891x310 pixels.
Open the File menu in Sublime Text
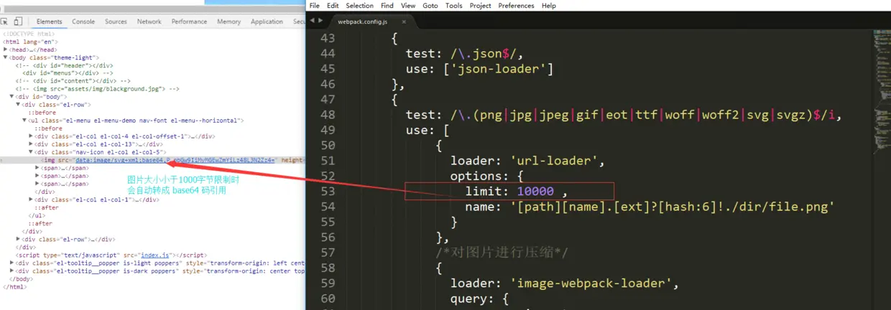tap(314, 6)
